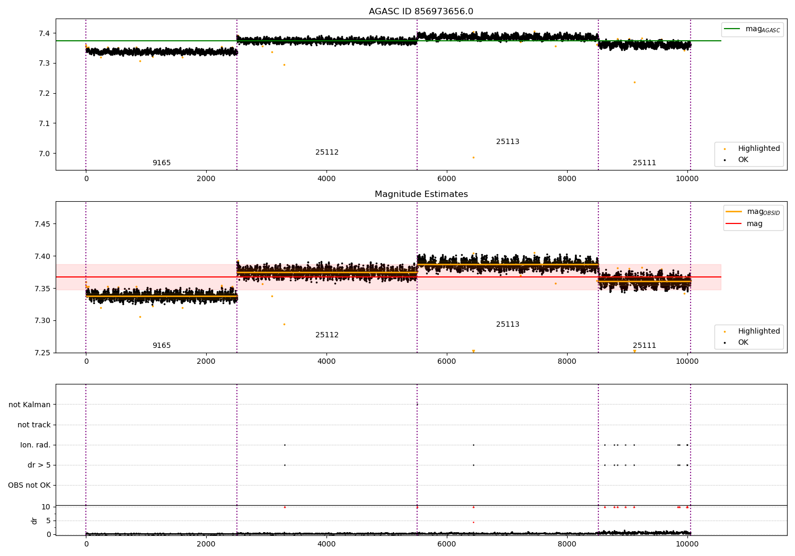Viewport: 795px width, 556px height.
Task: Click the 7.2 y-tick in the top plot
Action: pos(44,94)
